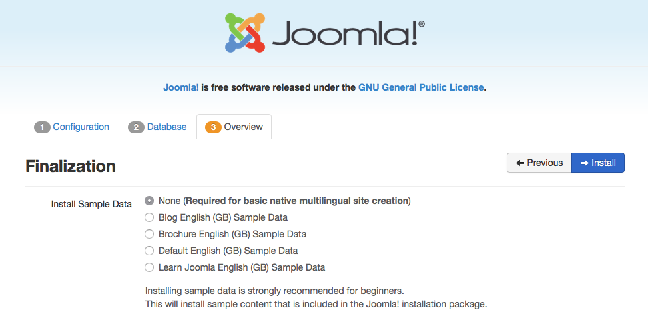
Task: Click the blue Install button
Action: click(x=598, y=163)
